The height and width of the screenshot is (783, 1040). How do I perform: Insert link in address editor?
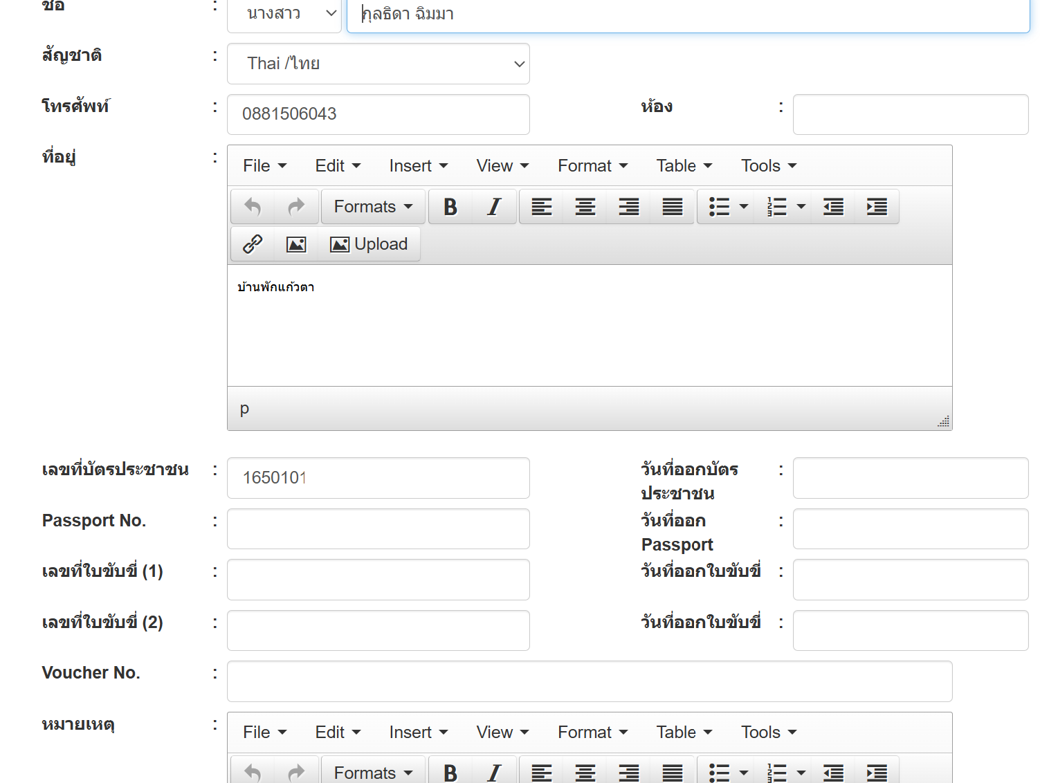pyautogui.click(x=253, y=244)
